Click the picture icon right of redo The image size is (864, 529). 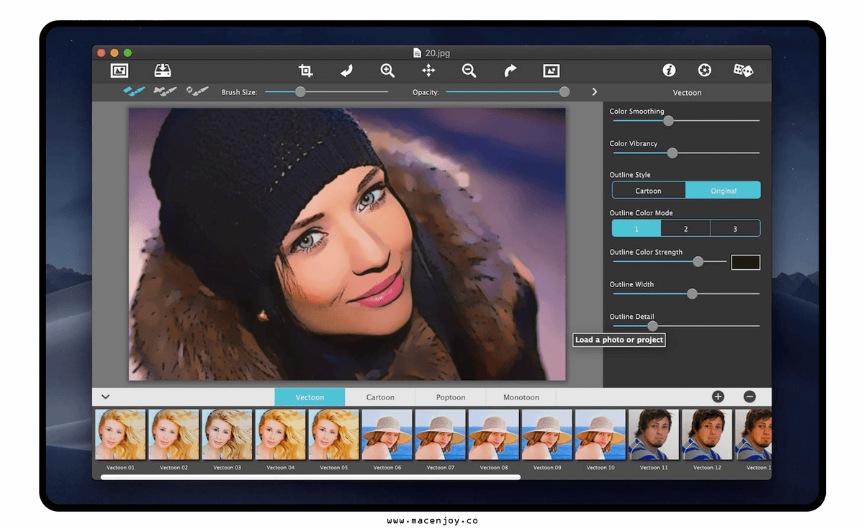[x=552, y=70]
